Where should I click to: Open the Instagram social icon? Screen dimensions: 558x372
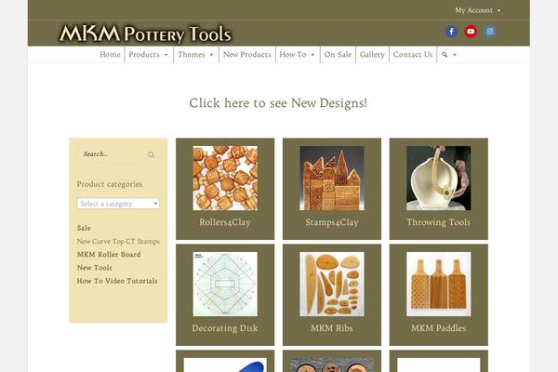(x=490, y=32)
